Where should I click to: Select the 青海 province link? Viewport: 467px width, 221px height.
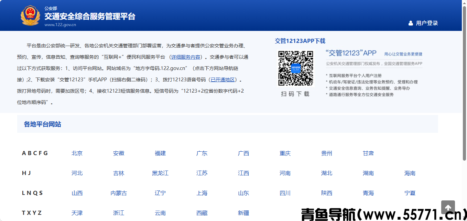368,193
